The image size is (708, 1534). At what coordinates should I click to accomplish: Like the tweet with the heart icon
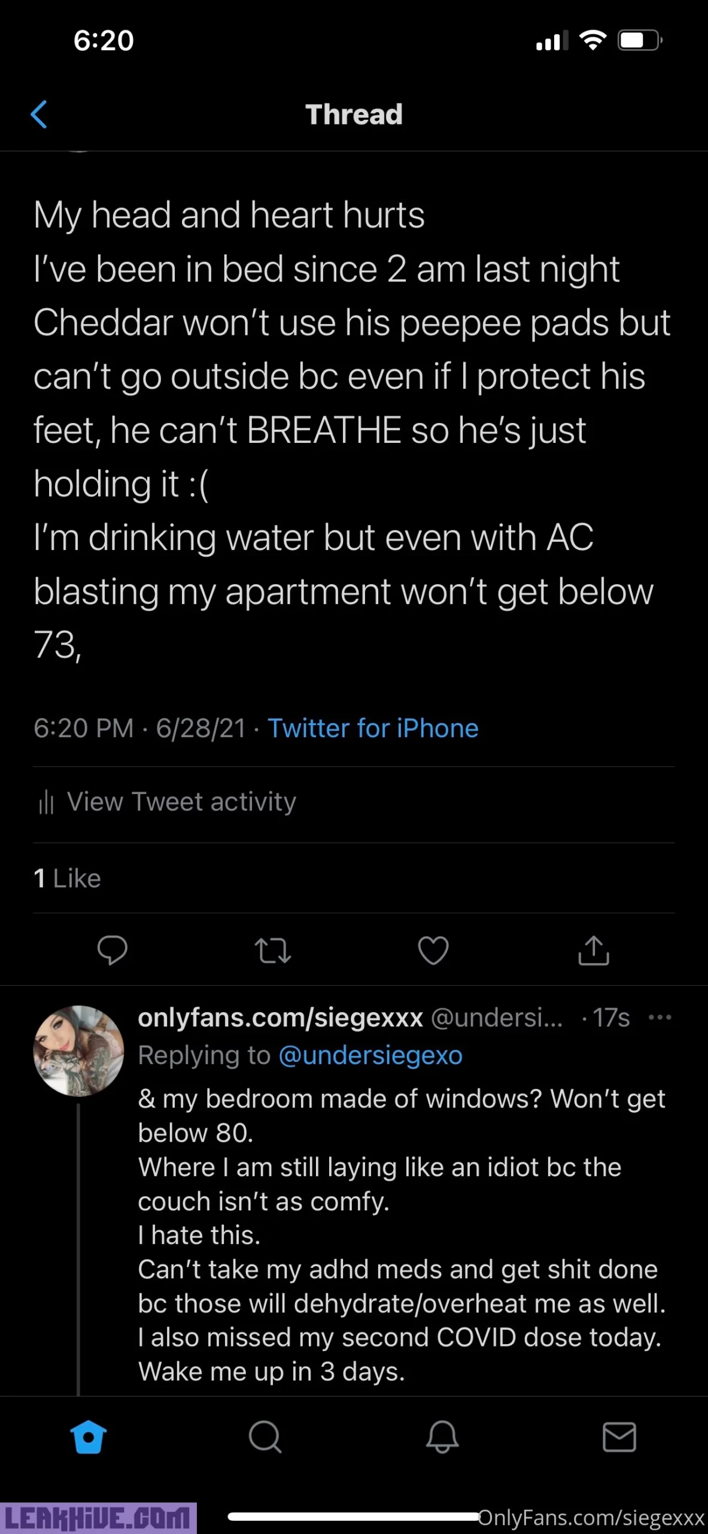(433, 950)
